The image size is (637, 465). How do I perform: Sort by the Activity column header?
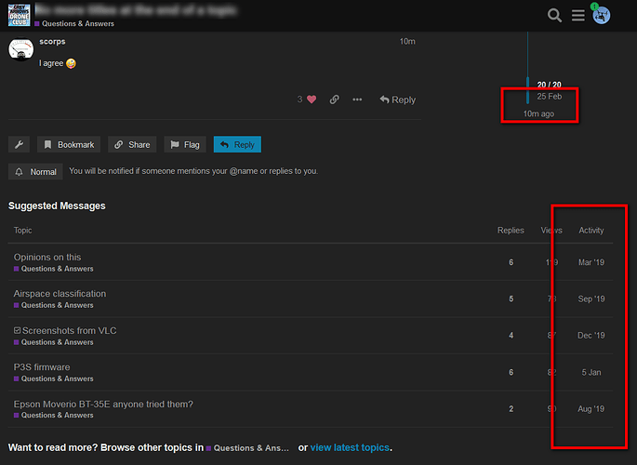coord(591,231)
